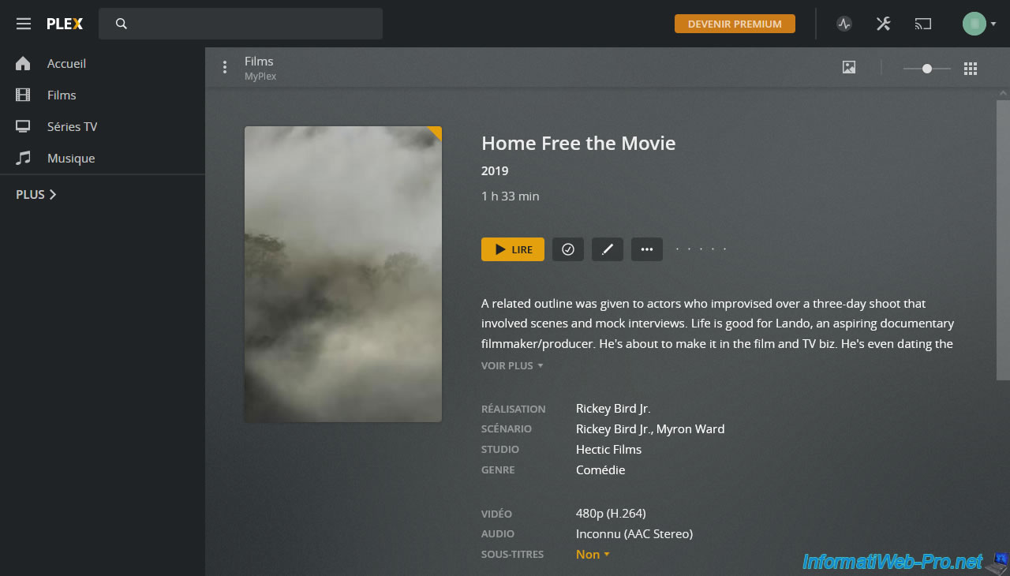Click the DEVENIR PREMIUM button

[735, 24]
